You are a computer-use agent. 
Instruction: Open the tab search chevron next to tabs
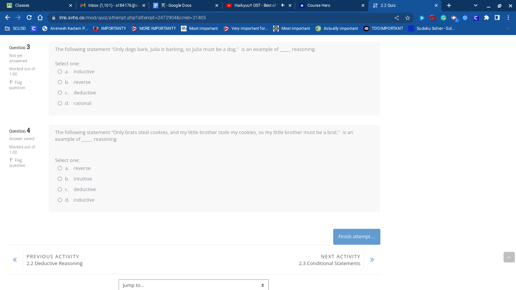pyautogui.click(x=475, y=5)
